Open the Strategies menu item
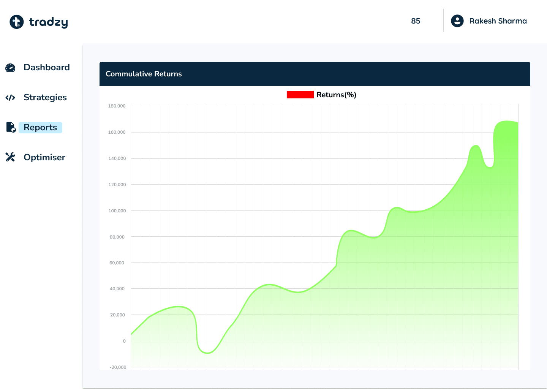The width and height of the screenshot is (547, 389). [x=45, y=97]
